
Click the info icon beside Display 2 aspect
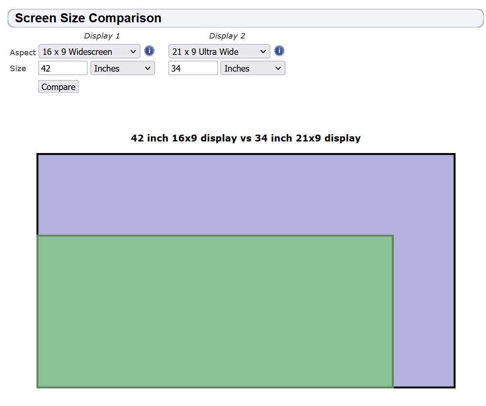coord(279,51)
